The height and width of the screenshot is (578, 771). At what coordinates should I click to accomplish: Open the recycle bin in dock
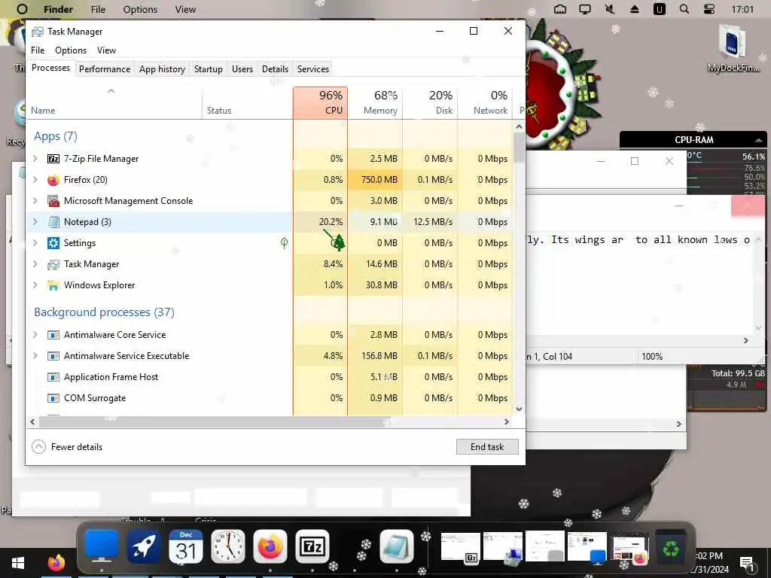pyautogui.click(x=671, y=548)
